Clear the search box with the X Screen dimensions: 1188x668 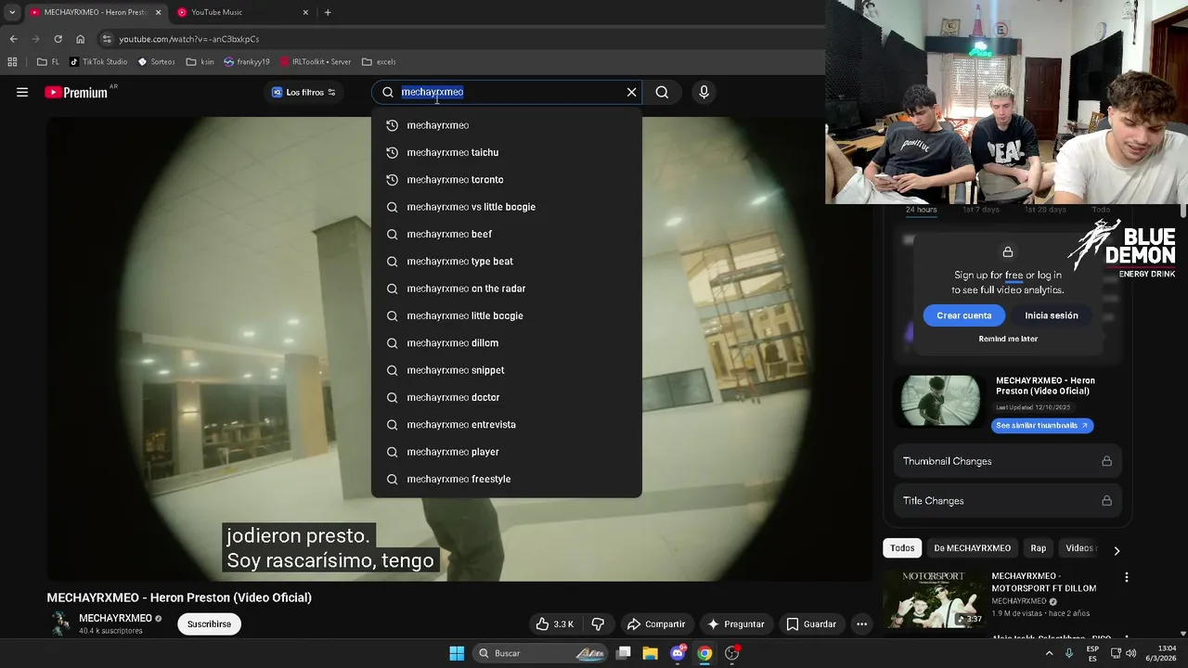coord(631,92)
